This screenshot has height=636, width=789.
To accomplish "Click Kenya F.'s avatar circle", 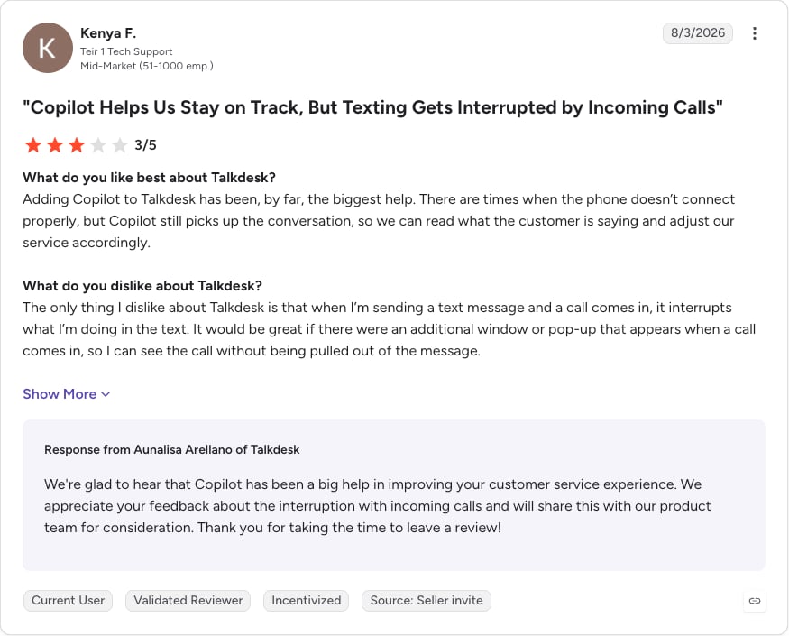I will tap(47, 48).
